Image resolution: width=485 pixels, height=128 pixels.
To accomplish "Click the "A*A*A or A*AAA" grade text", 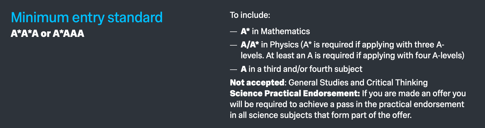I will point(47,34).
